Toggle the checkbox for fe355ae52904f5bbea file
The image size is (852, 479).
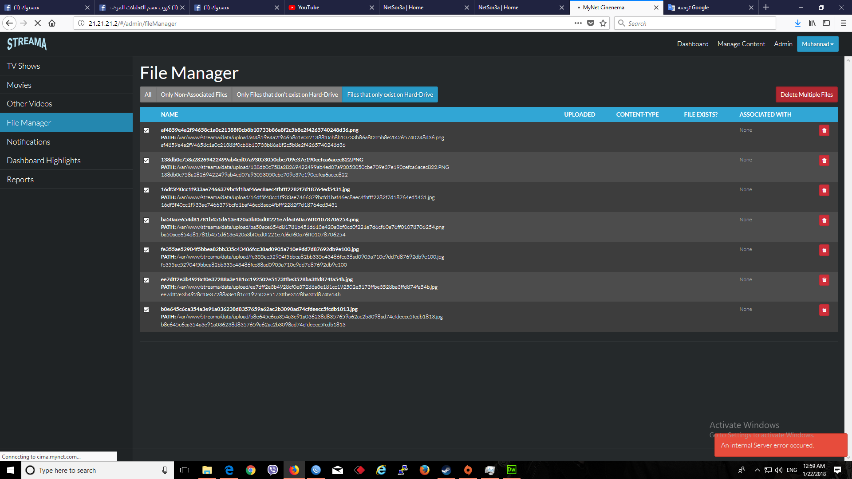point(146,250)
